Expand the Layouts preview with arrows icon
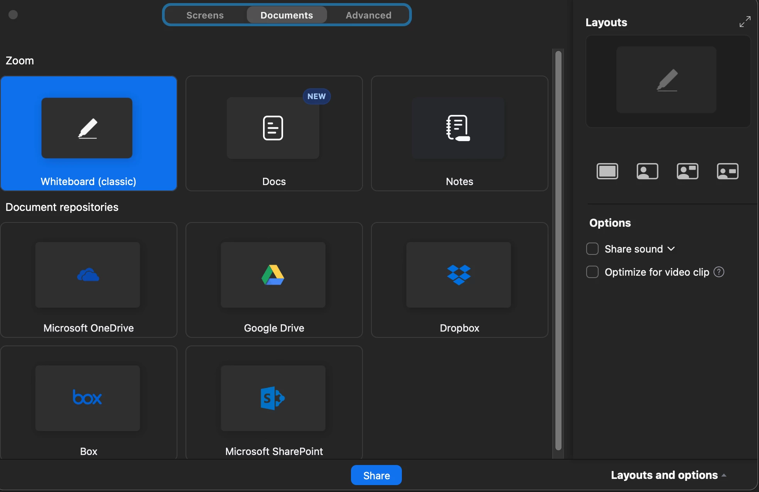 (745, 22)
